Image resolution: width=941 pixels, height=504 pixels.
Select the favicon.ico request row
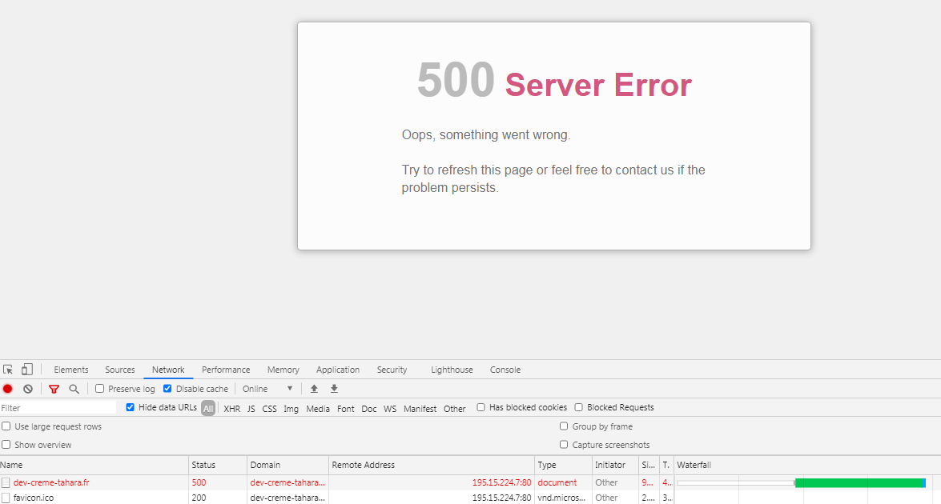(471, 498)
